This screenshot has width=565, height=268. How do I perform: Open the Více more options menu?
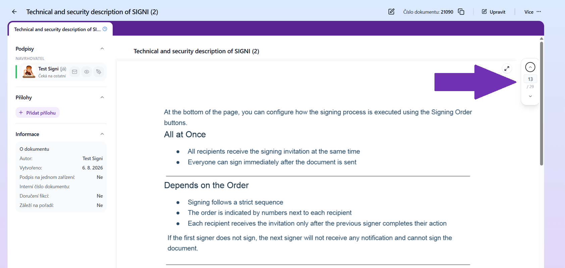(532, 12)
